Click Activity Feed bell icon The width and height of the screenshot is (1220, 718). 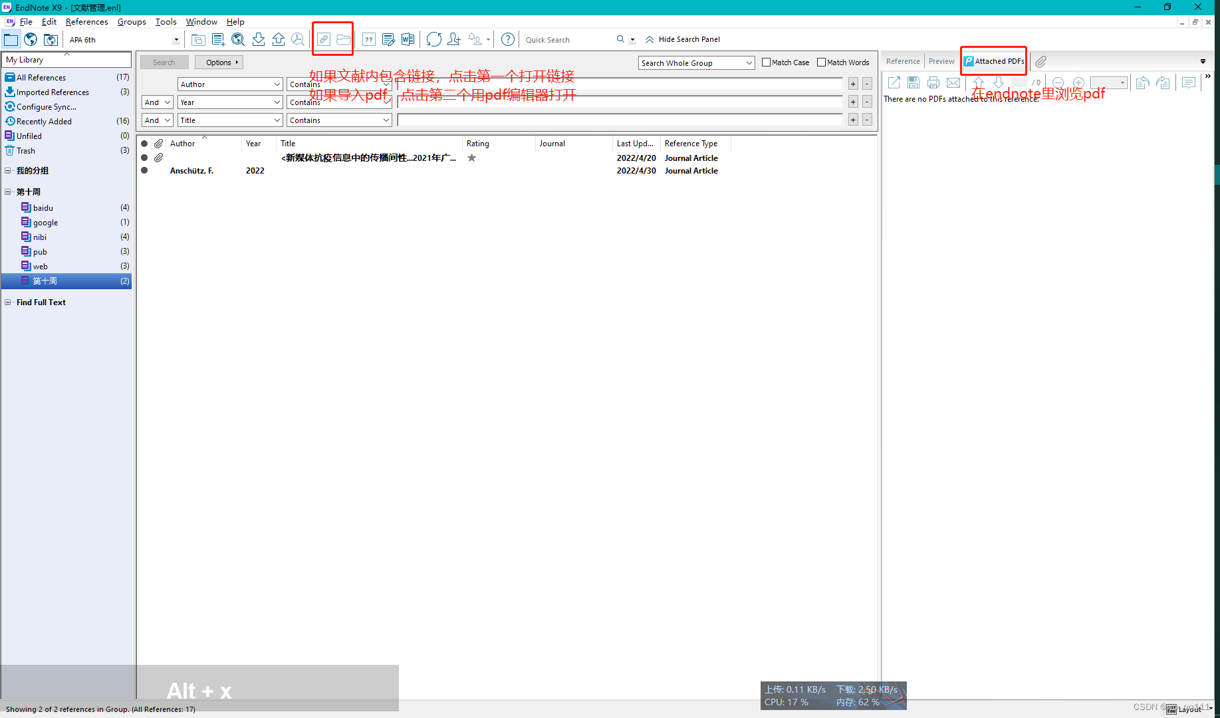point(475,40)
